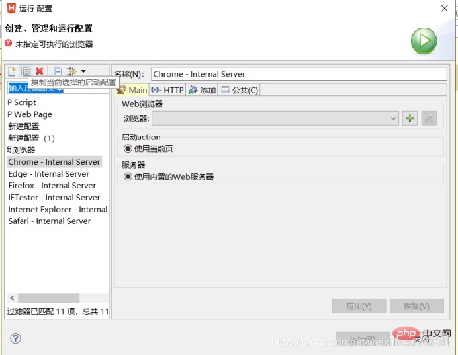Select the 浏览器 entry in the list
Screen dimensions: 458x355
pyautogui.click(x=21, y=150)
